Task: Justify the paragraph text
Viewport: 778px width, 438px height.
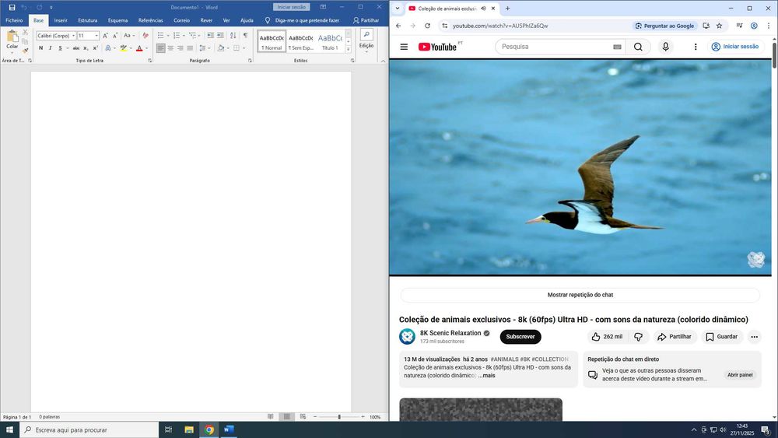Action: 190,48
